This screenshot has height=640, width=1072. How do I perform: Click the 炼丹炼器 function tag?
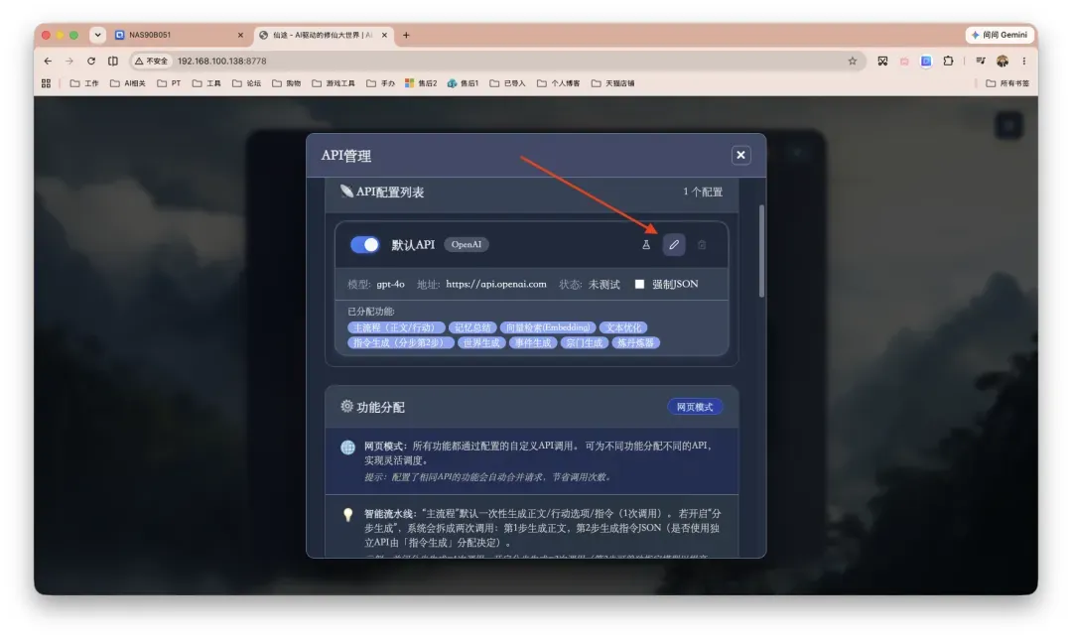coord(635,342)
